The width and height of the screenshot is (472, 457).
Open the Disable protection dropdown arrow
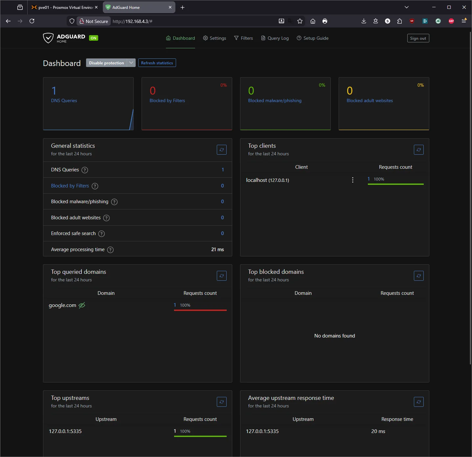point(131,63)
